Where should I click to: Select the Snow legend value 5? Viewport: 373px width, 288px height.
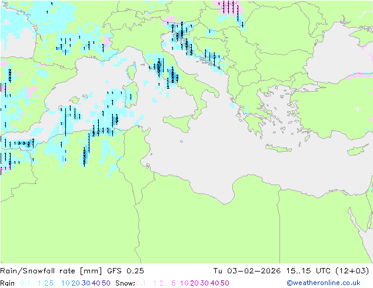pyautogui.click(x=173, y=283)
